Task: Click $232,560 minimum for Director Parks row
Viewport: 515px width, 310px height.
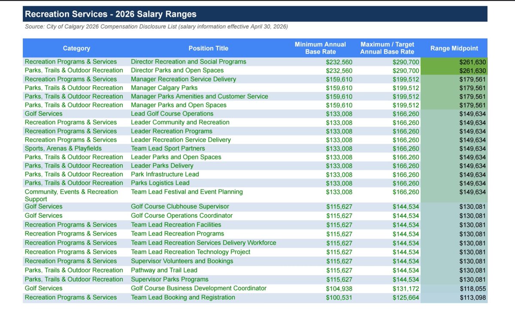Action: (x=339, y=70)
